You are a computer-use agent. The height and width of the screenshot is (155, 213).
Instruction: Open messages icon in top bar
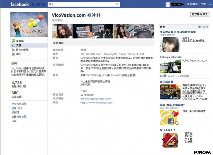[38, 4]
